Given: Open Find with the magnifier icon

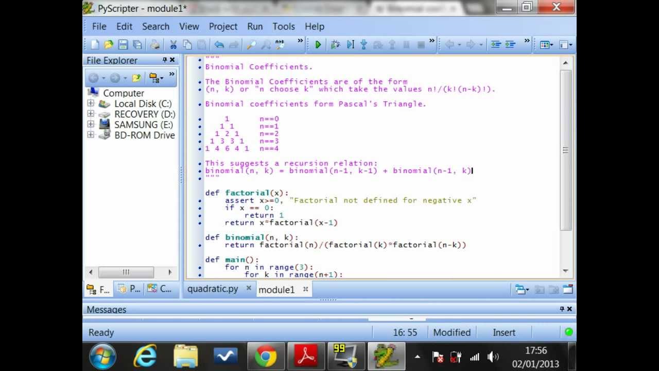Looking at the screenshot, I should coord(251,45).
